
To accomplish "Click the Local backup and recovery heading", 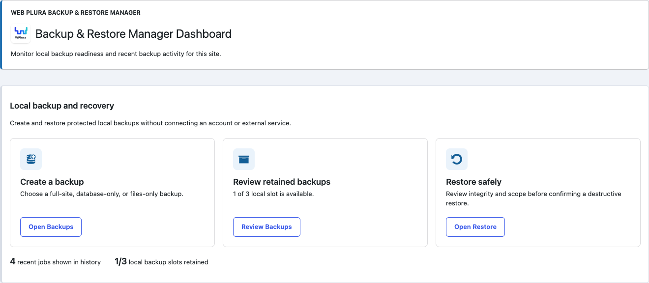I will coord(62,106).
